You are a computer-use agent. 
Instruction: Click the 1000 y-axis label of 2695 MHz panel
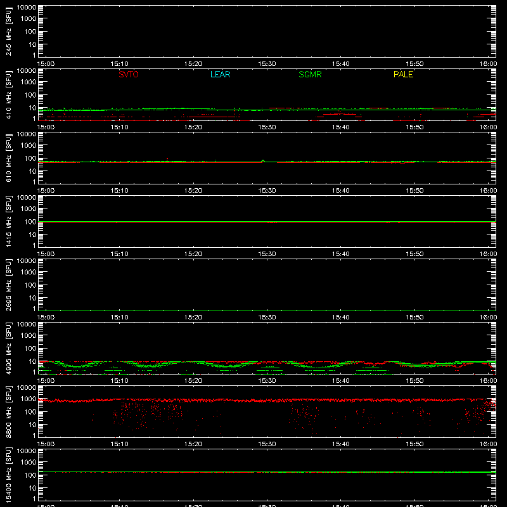click(x=29, y=273)
